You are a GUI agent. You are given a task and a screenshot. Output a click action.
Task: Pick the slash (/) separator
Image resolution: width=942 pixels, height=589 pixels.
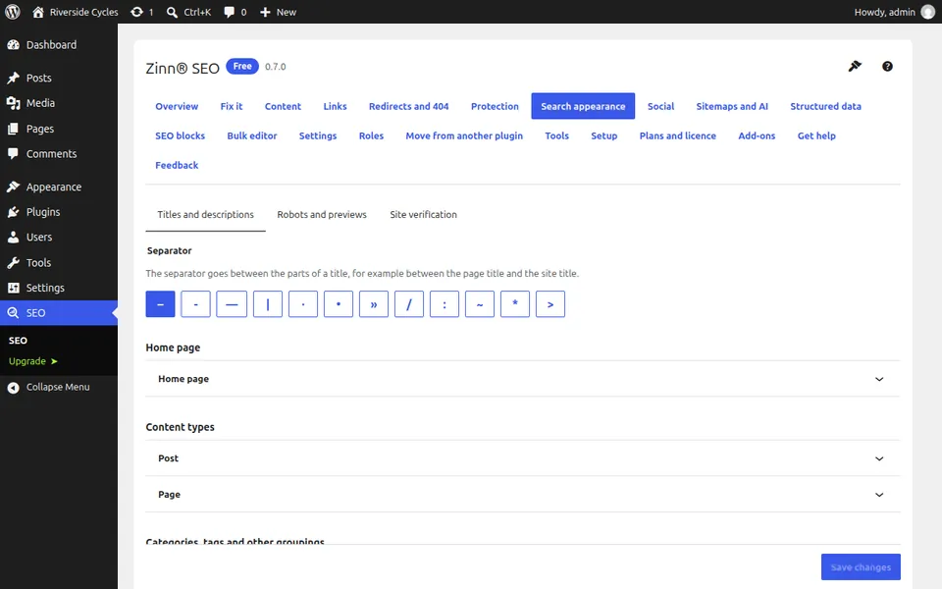pyautogui.click(x=409, y=304)
